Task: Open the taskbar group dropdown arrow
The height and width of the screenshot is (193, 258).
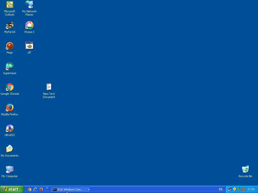Action: coord(89,189)
